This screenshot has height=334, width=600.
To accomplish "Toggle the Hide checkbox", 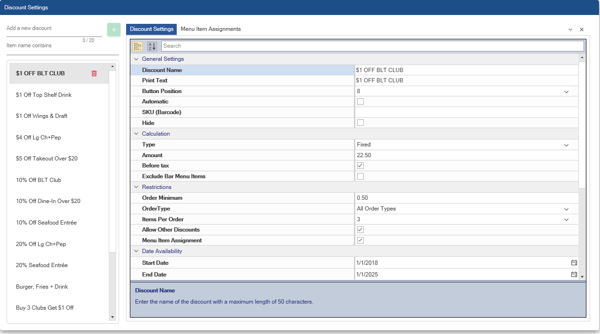I will click(x=360, y=123).
